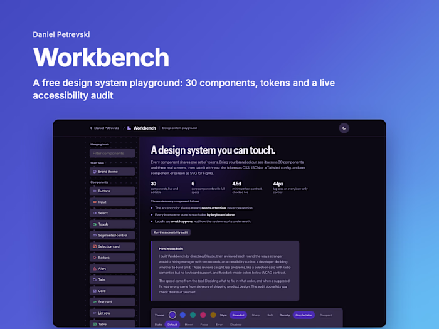
Task: Click the 'Start here' sidebar label
Action: click(x=97, y=163)
